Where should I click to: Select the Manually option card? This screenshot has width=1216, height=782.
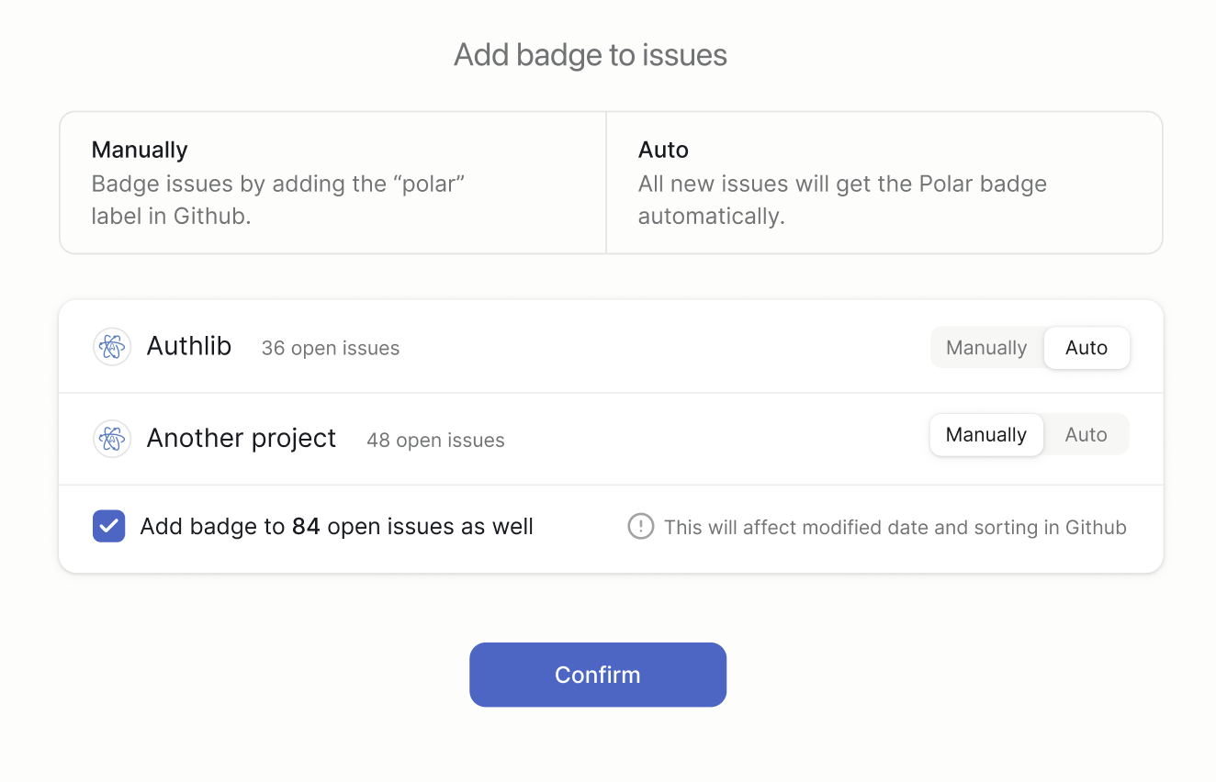pyautogui.click(x=332, y=182)
